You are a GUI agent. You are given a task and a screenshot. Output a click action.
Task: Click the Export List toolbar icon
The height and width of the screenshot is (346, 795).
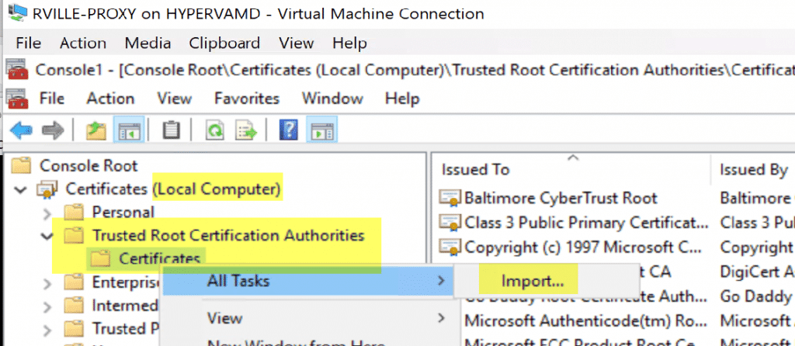click(245, 131)
